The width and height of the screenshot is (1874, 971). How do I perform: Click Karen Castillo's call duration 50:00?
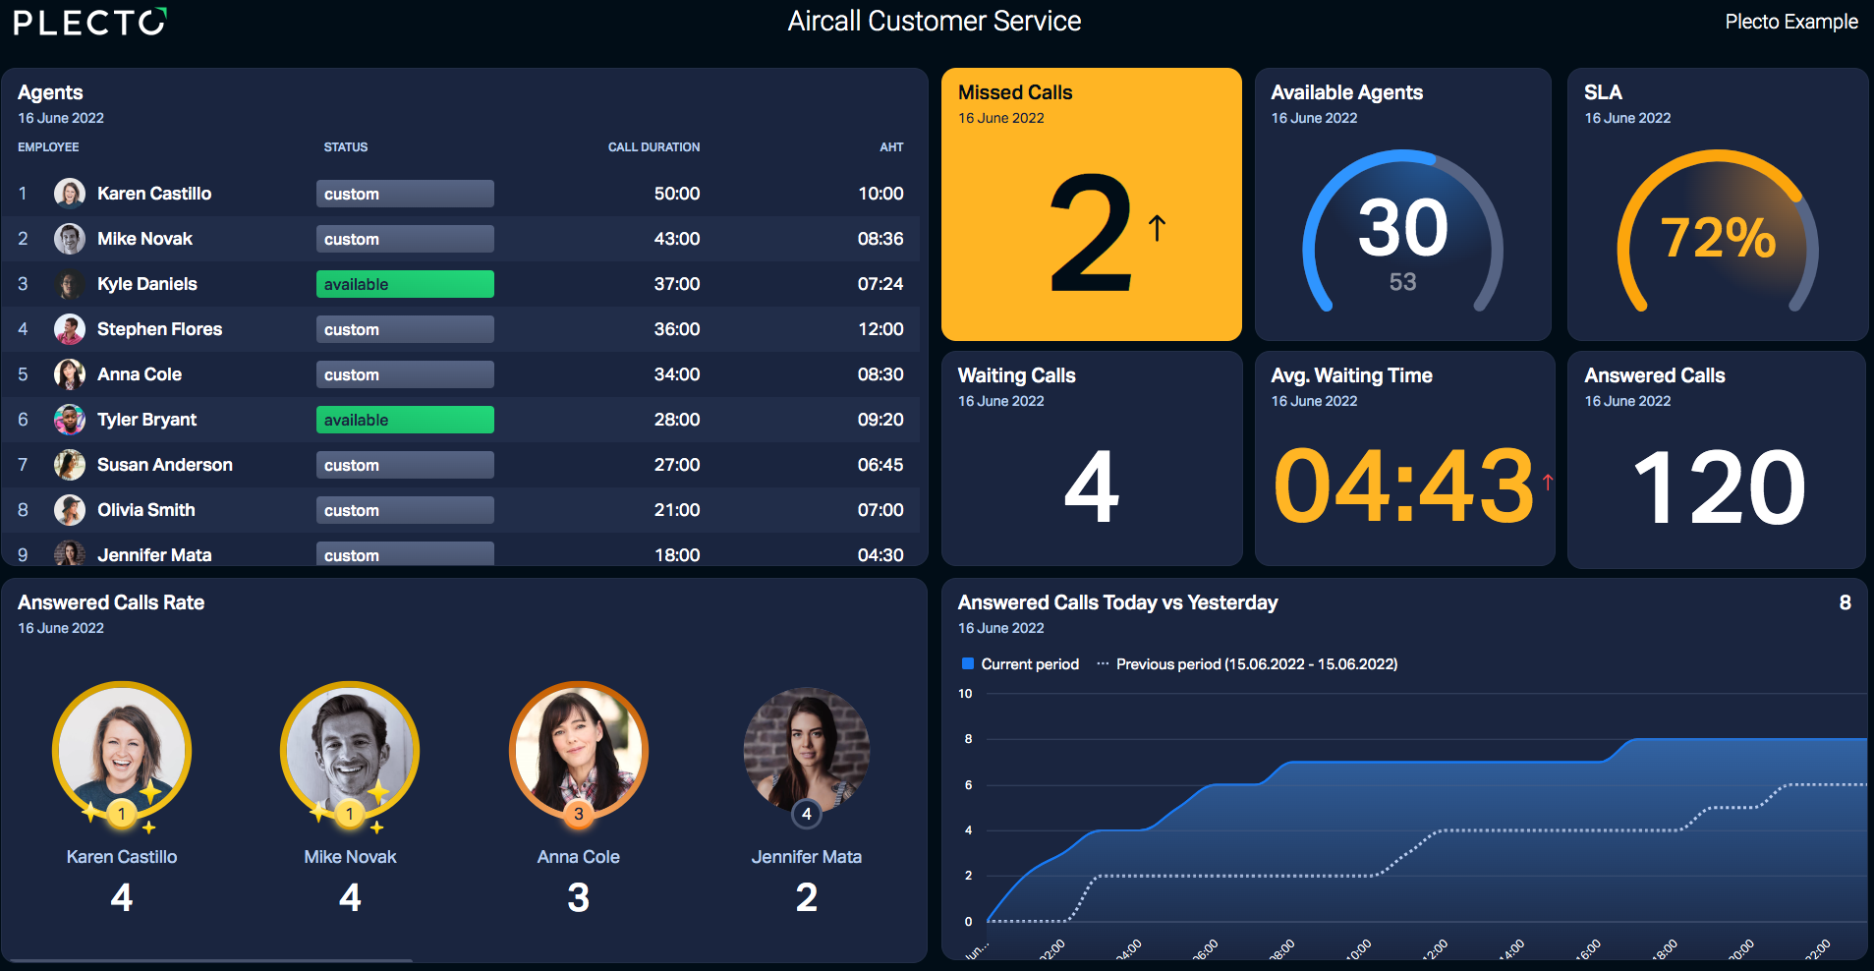tap(677, 194)
